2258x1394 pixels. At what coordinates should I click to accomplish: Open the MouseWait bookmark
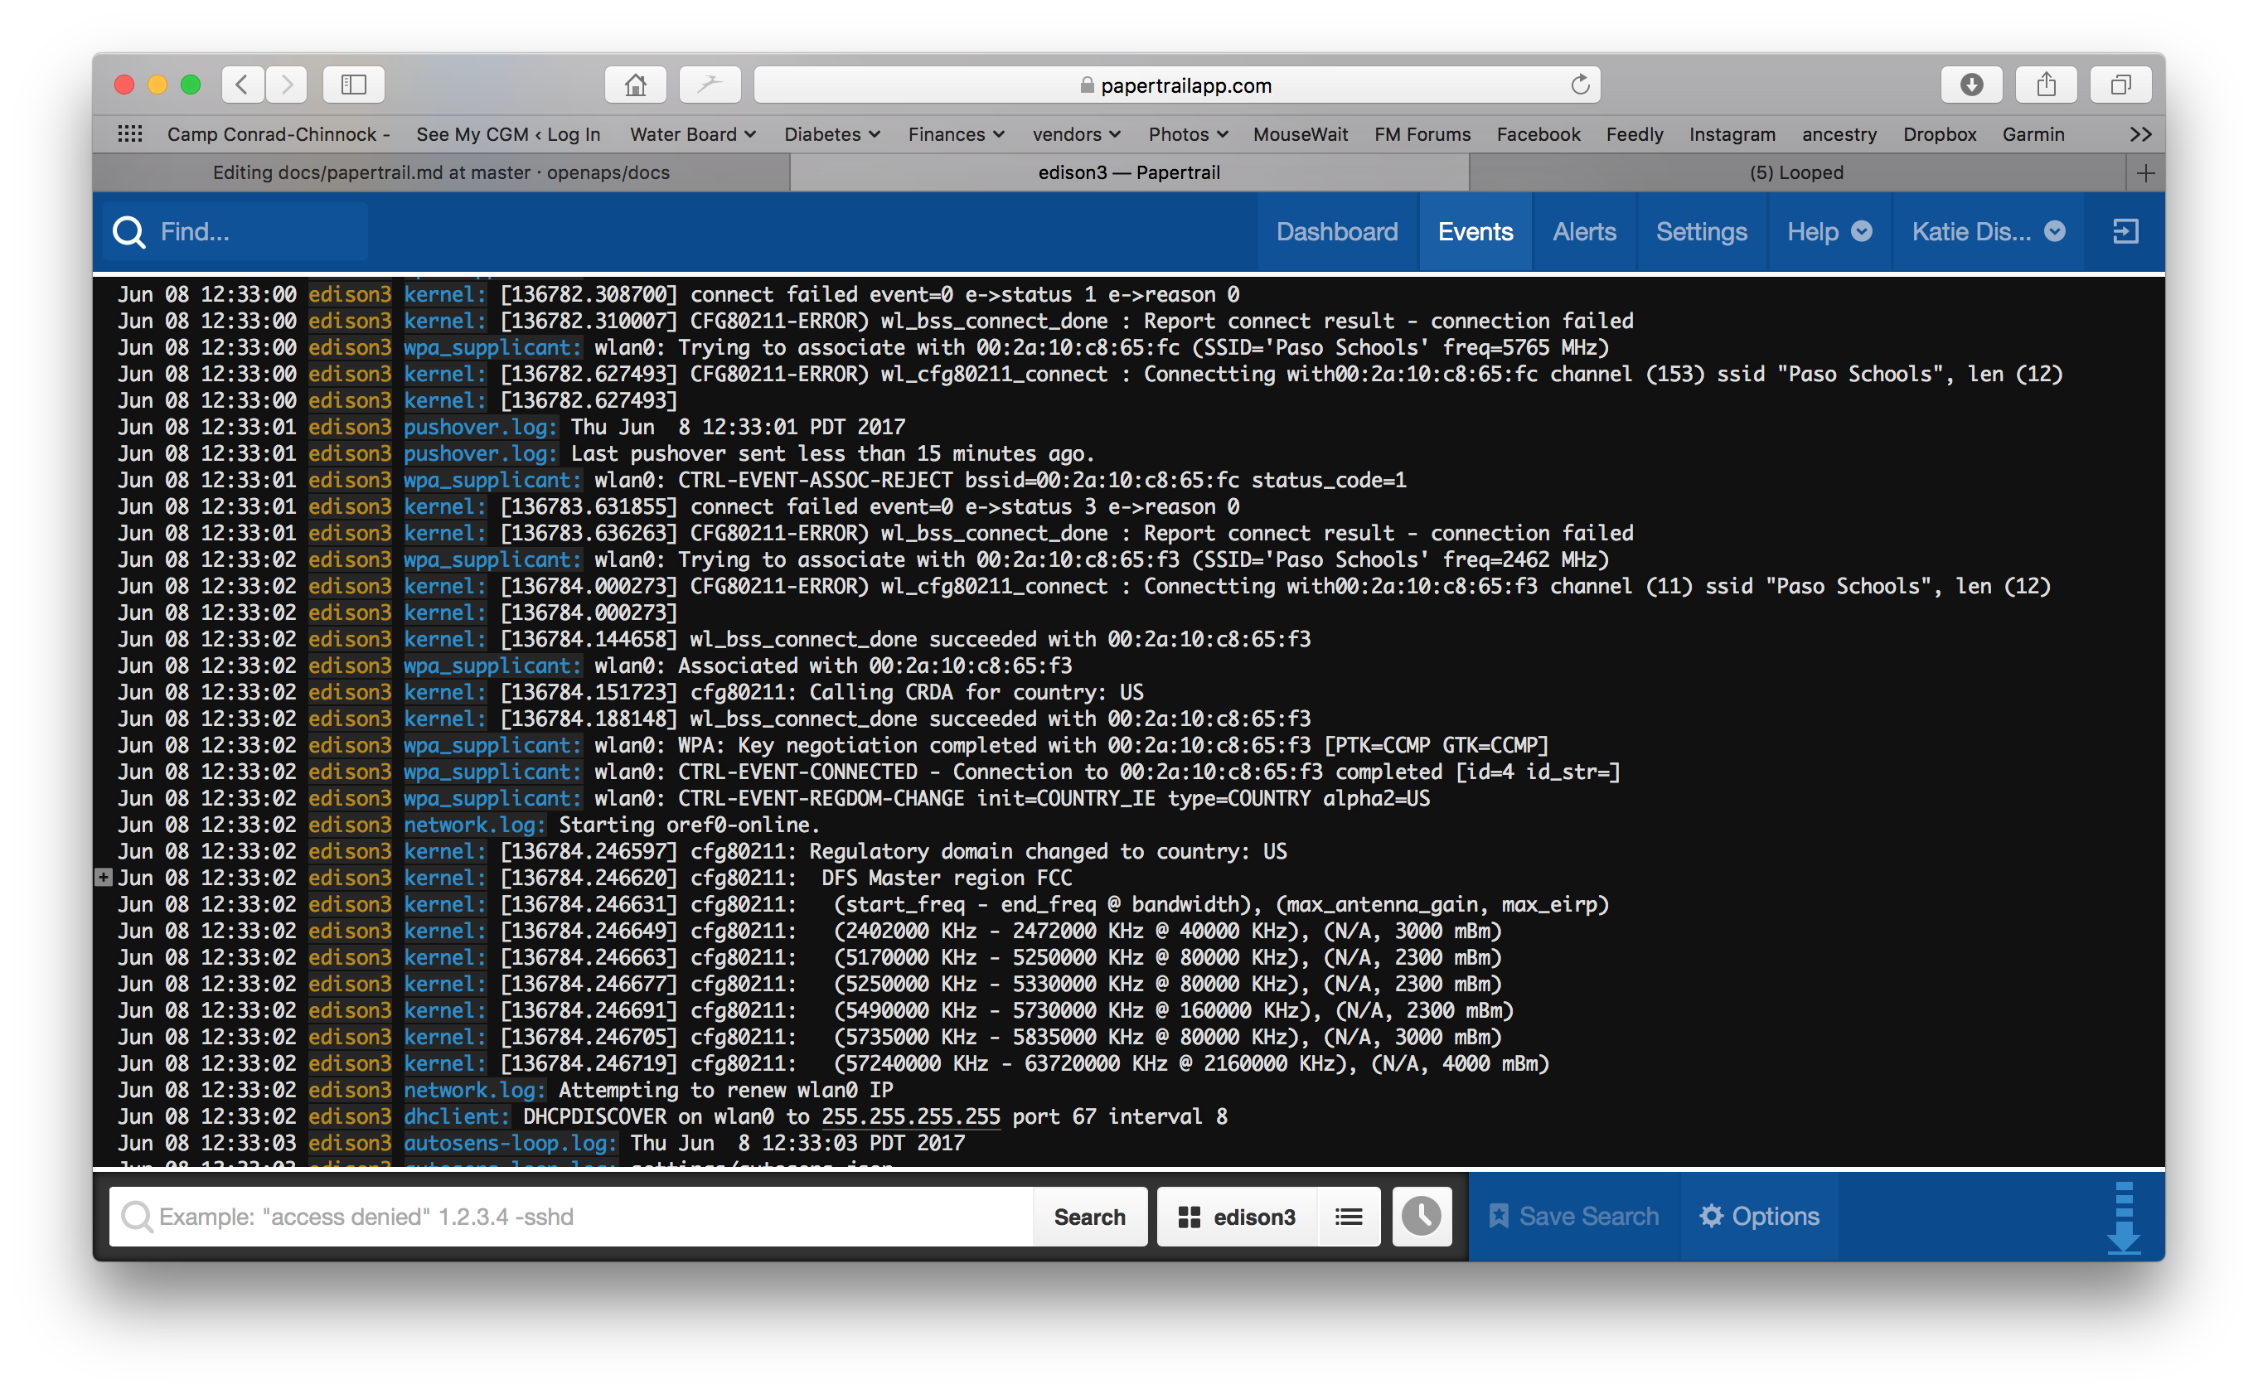pyautogui.click(x=1300, y=133)
